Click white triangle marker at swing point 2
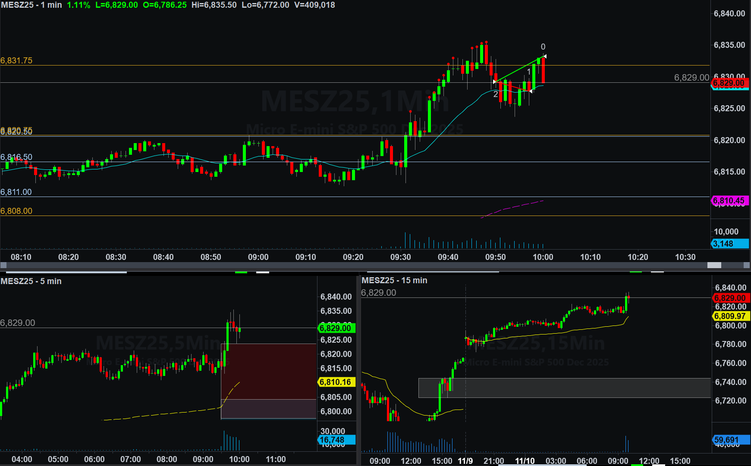751x466 pixels. (x=495, y=81)
